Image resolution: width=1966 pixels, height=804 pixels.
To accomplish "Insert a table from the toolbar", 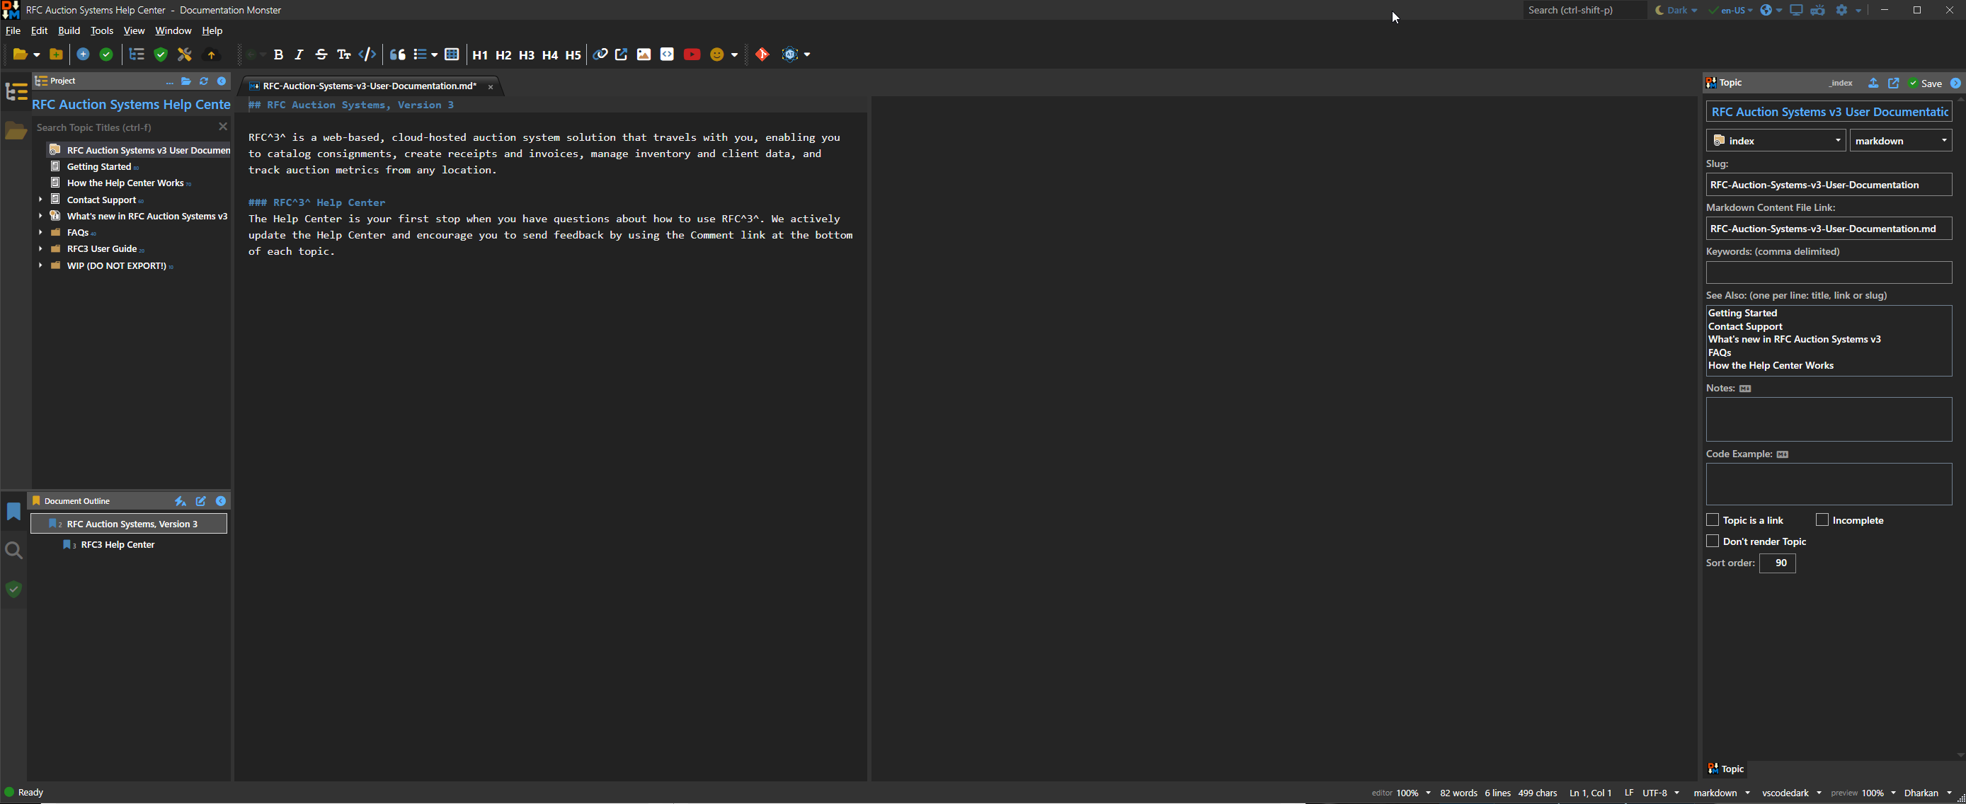I will click(452, 54).
